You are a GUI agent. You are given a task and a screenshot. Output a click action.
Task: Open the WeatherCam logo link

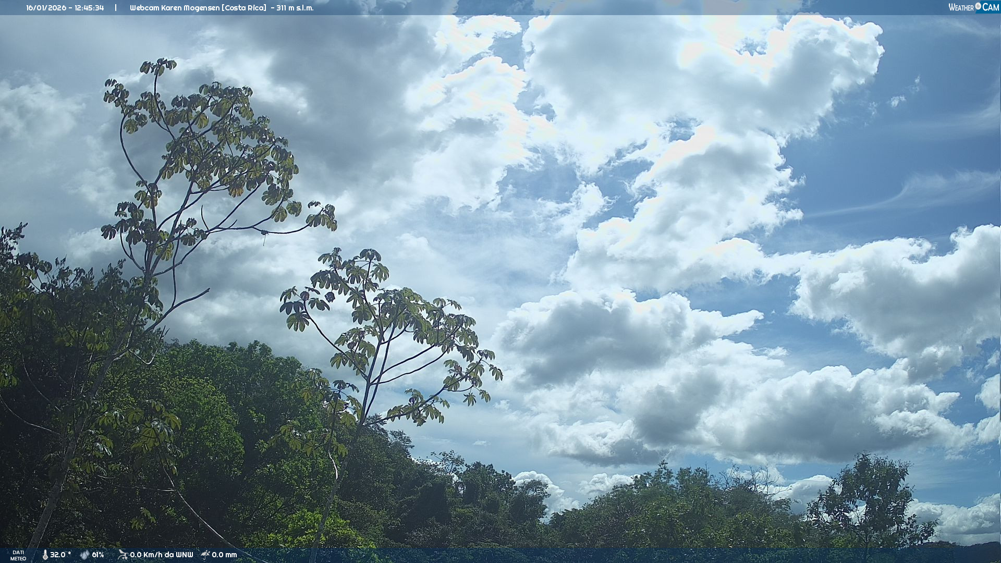[x=973, y=7]
